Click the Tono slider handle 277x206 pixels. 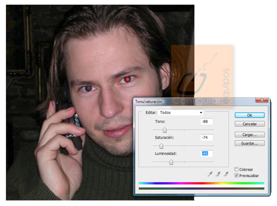pos(165,130)
